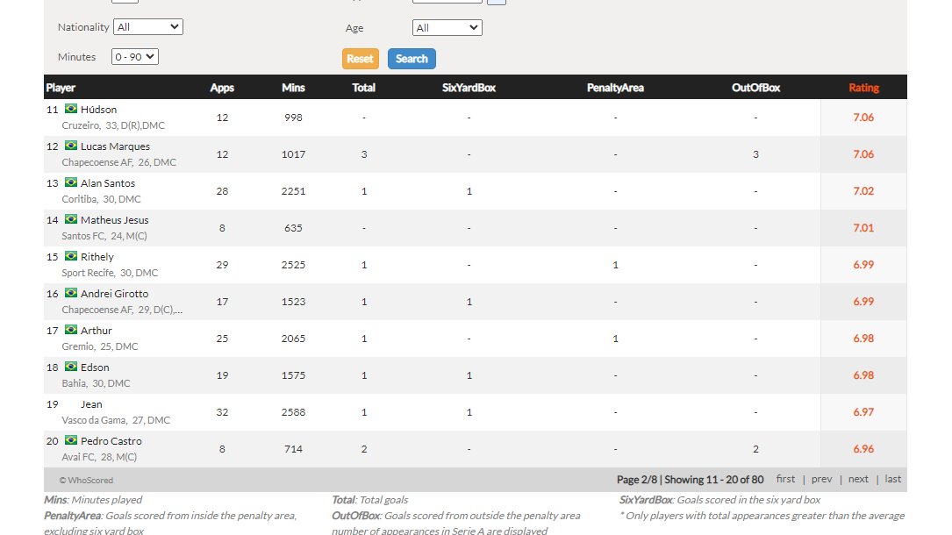
Task: Open player Jean's profile
Action: [91, 404]
